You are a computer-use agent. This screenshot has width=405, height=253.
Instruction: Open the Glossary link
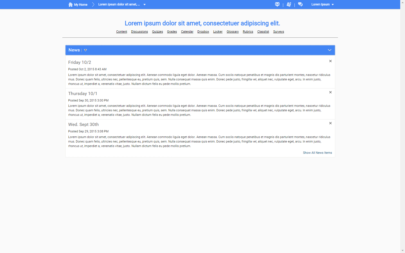pyautogui.click(x=233, y=31)
